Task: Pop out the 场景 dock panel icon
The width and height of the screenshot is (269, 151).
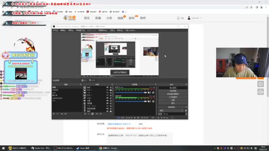Action: coord(81,85)
